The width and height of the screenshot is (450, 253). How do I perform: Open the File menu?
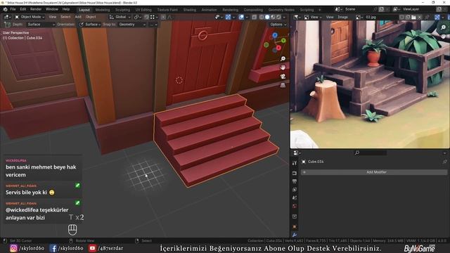click(13, 9)
